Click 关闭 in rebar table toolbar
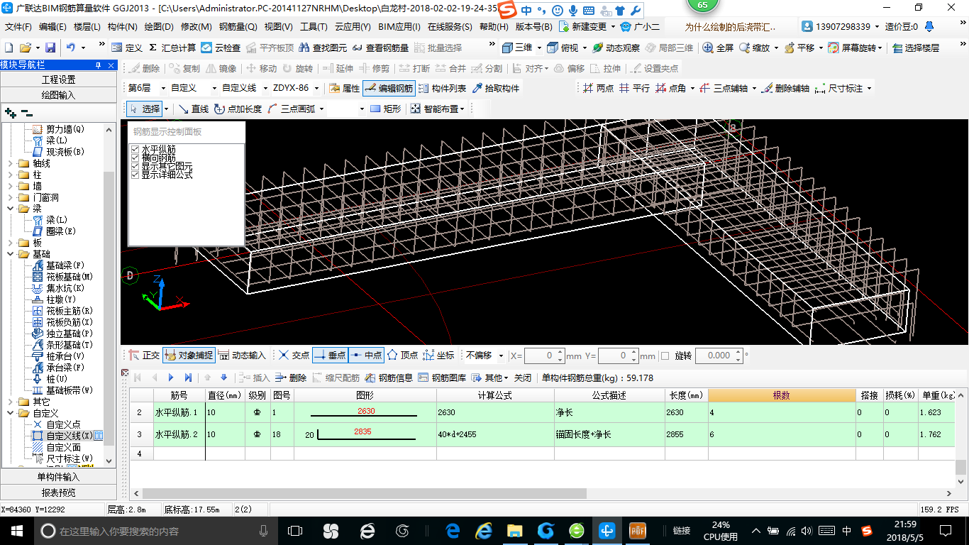The width and height of the screenshot is (969, 545). 523,378
